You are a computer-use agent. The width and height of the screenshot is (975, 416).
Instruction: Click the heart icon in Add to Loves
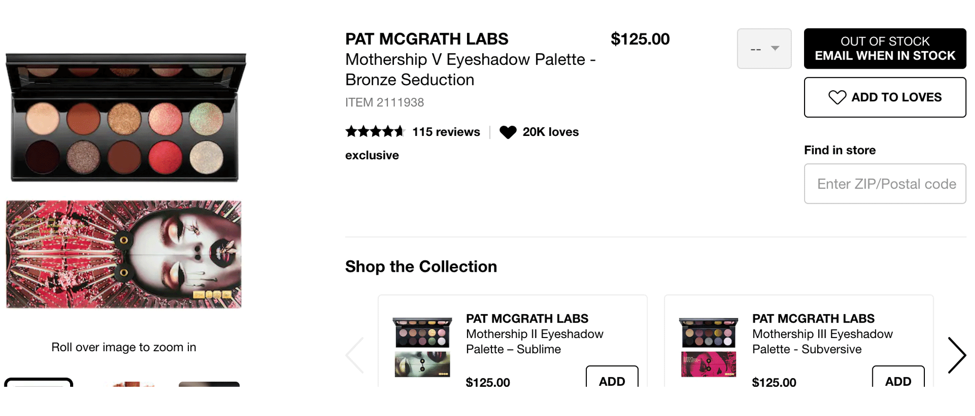pyautogui.click(x=837, y=97)
